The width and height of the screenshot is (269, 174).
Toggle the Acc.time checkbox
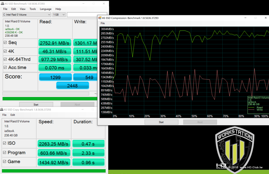5,67
